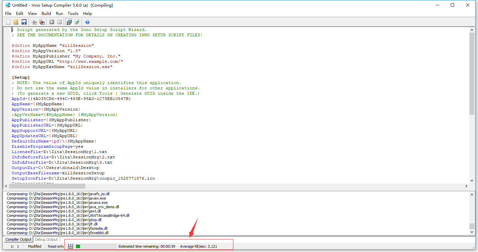
Task: Click the InfoAfterFile 3.txt line
Action: coord(62,162)
